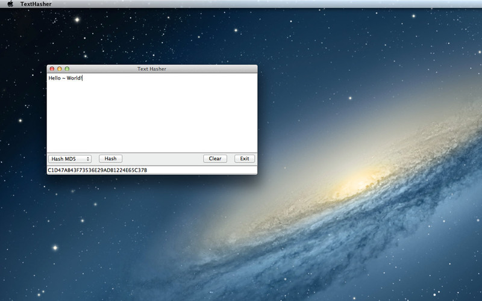Screen dimensions: 482x301
Task: Open the TextHasher application menu
Action: point(36,4)
